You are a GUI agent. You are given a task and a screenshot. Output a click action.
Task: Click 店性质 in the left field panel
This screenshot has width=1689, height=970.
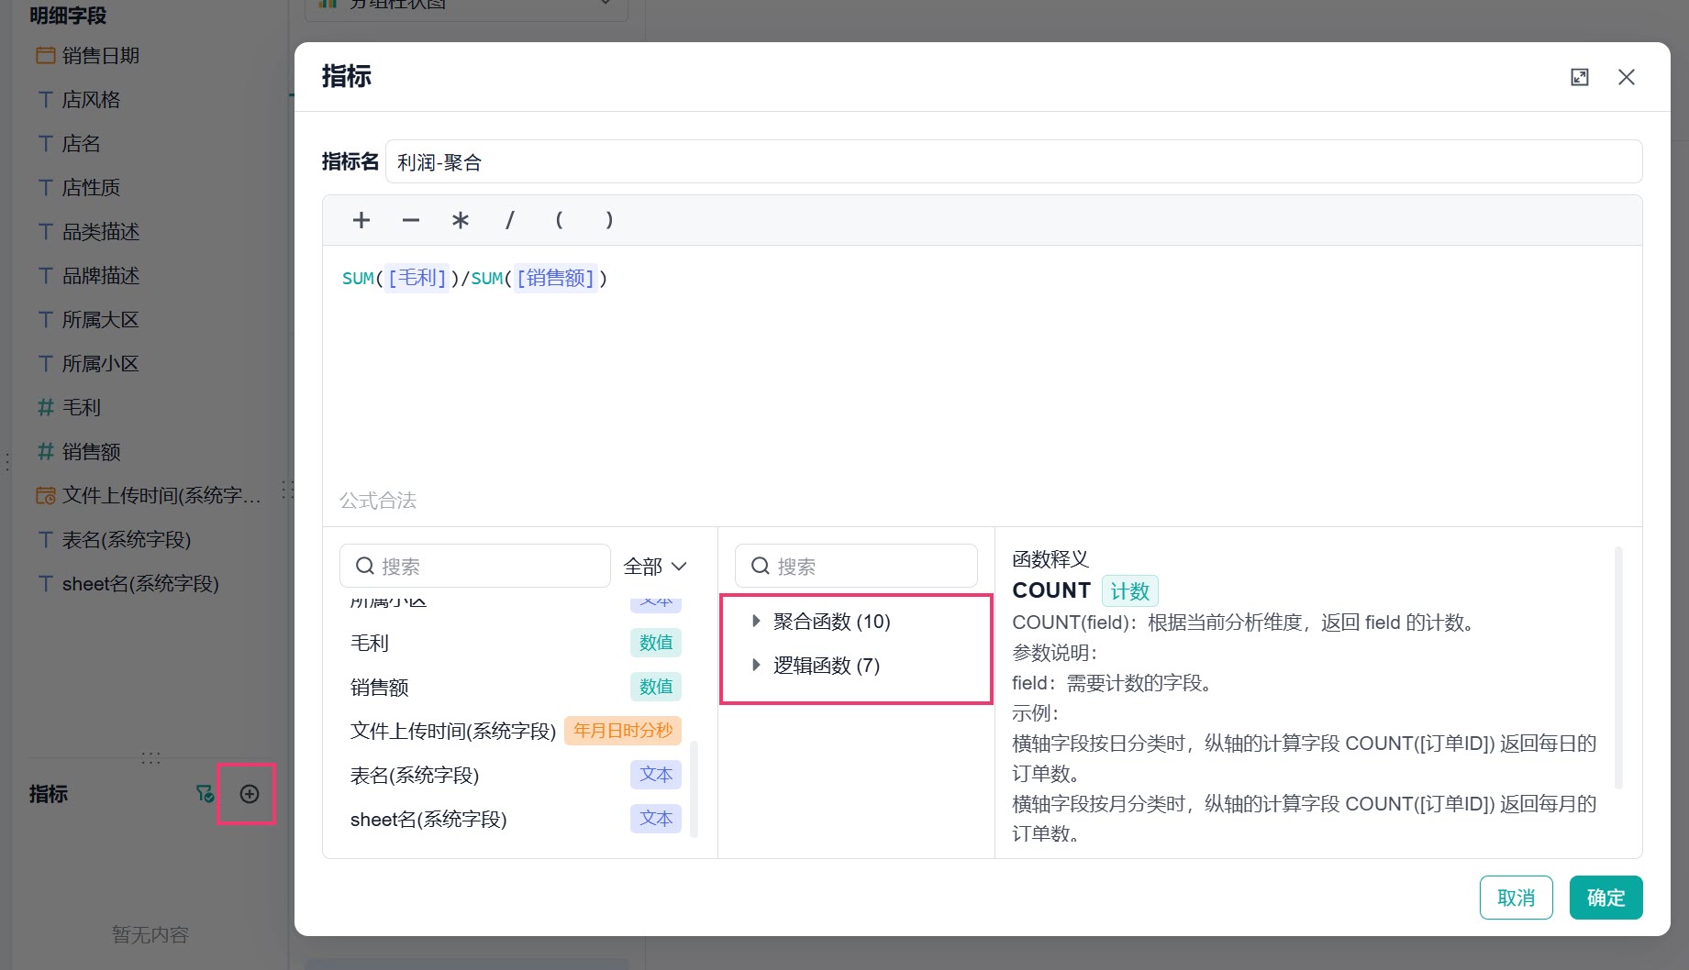91,188
